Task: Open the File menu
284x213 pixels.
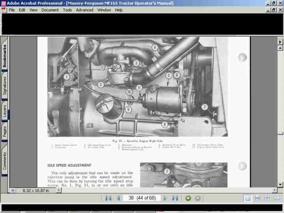Action: pyautogui.click(x=11, y=10)
